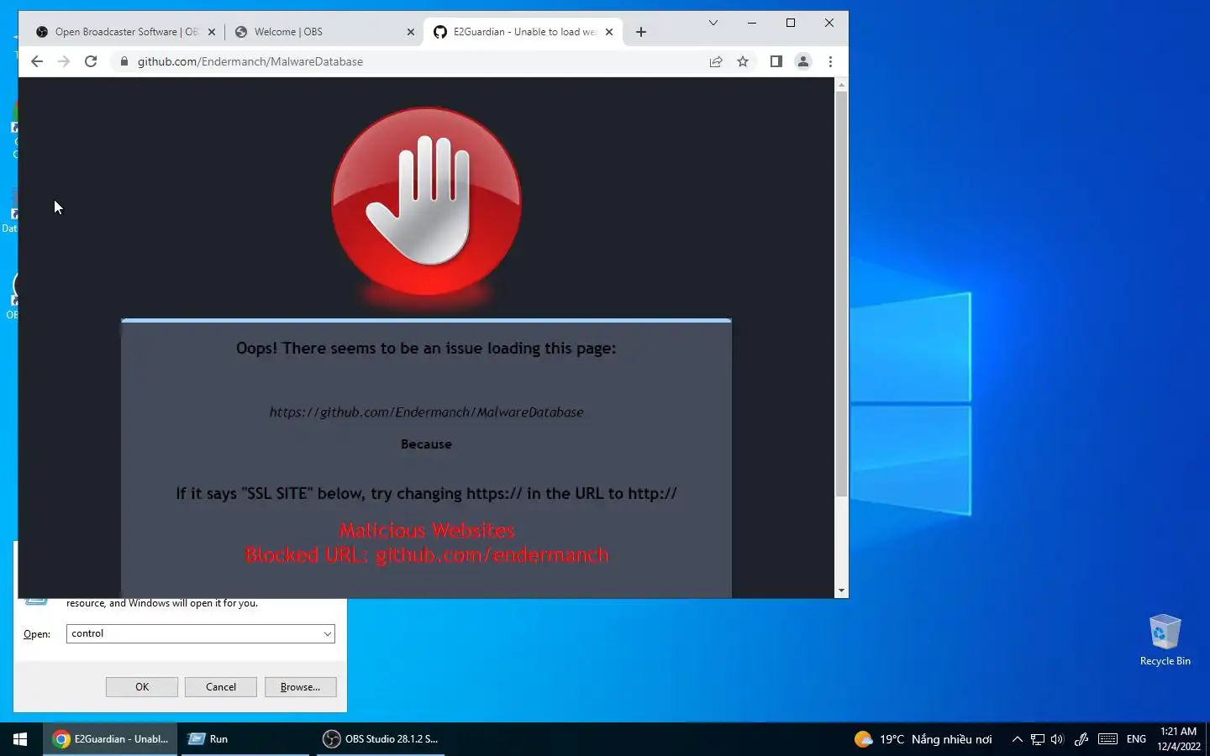
Task: Click 'Blocked URL: github.com/endermanch' text
Action: pos(426,554)
